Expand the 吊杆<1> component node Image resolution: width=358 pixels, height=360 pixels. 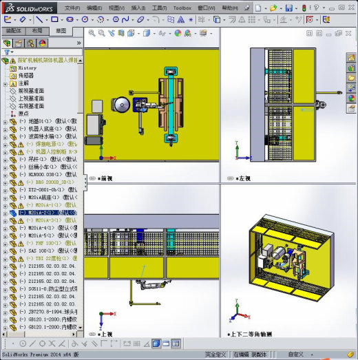pos(6,160)
